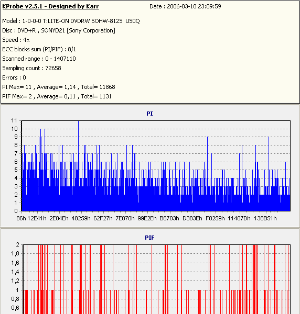Click the 138B51h label on PI axis

coord(265,218)
